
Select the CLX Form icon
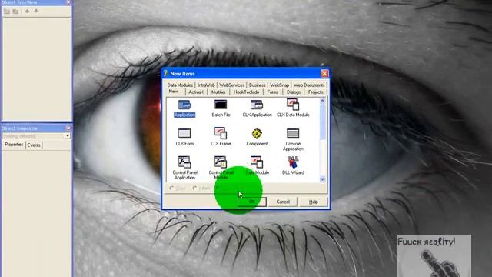pos(184,133)
